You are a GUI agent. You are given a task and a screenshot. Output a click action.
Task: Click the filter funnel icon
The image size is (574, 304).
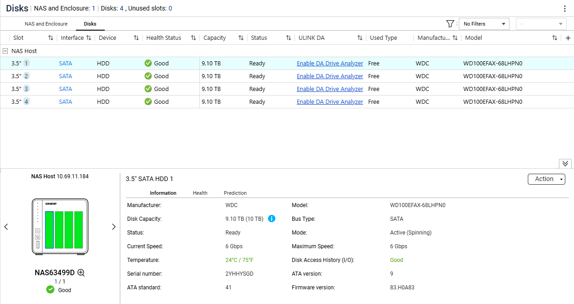[x=450, y=24]
